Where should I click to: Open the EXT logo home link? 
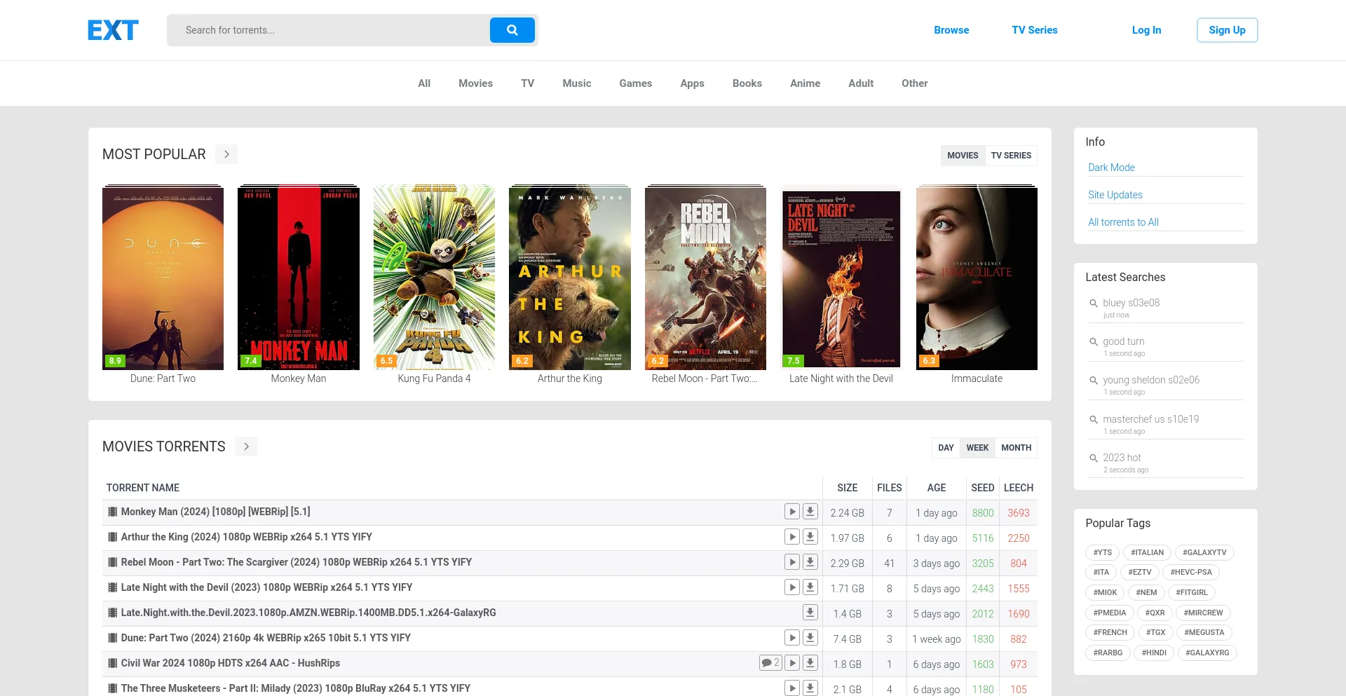(113, 30)
